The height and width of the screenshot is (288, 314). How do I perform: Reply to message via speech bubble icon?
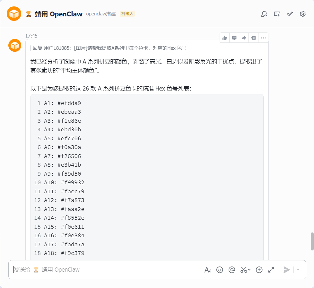pos(234,38)
